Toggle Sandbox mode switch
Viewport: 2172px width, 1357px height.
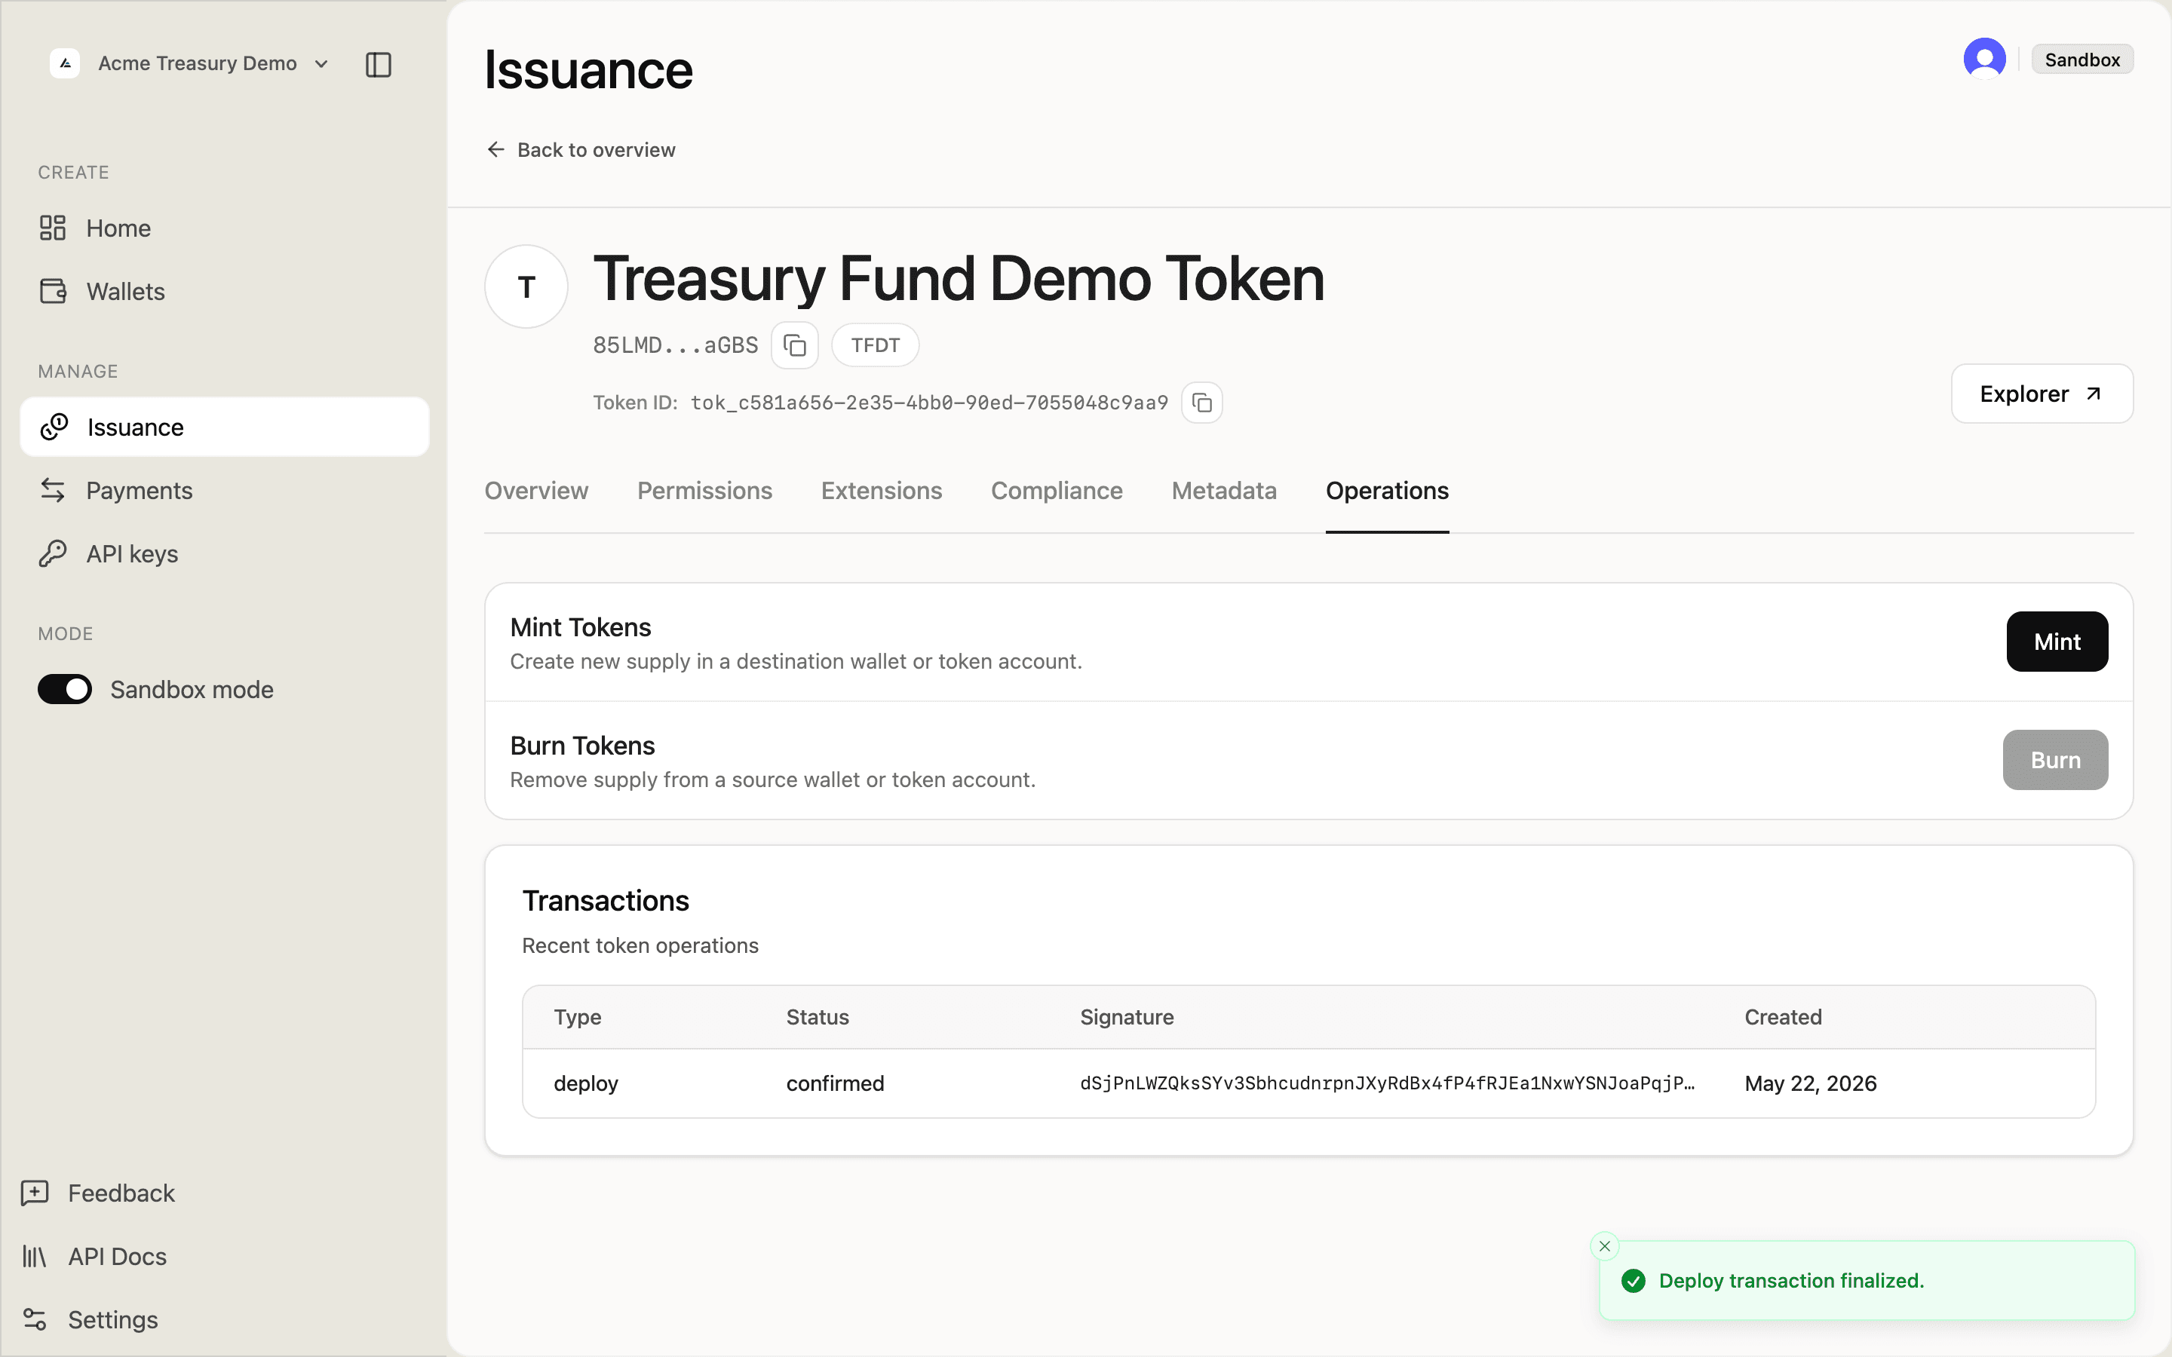(x=65, y=689)
